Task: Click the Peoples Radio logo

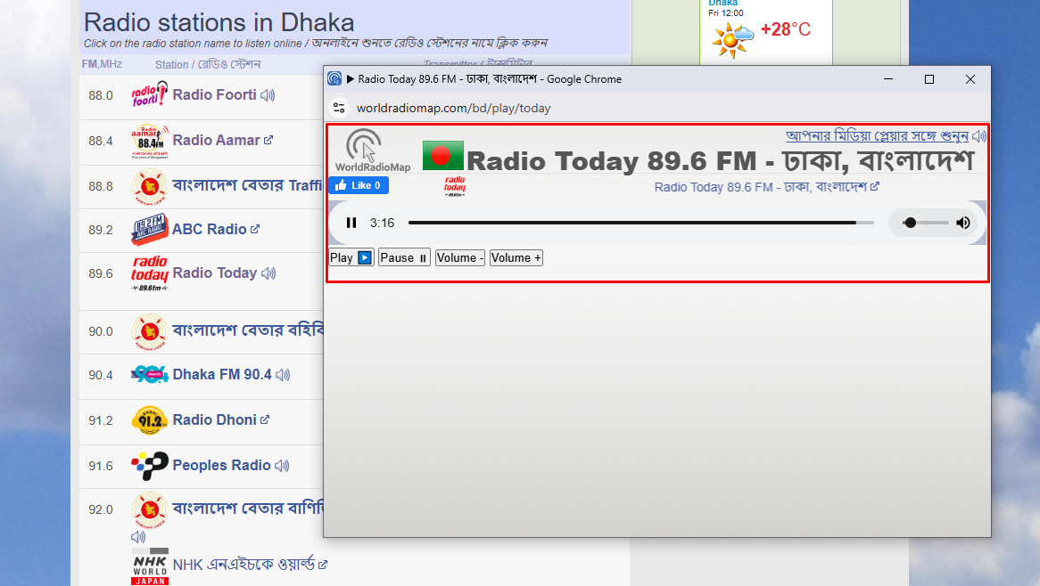Action: [x=149, y=466]
